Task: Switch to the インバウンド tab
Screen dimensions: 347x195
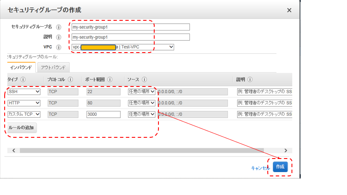Action: click(21, 67)
